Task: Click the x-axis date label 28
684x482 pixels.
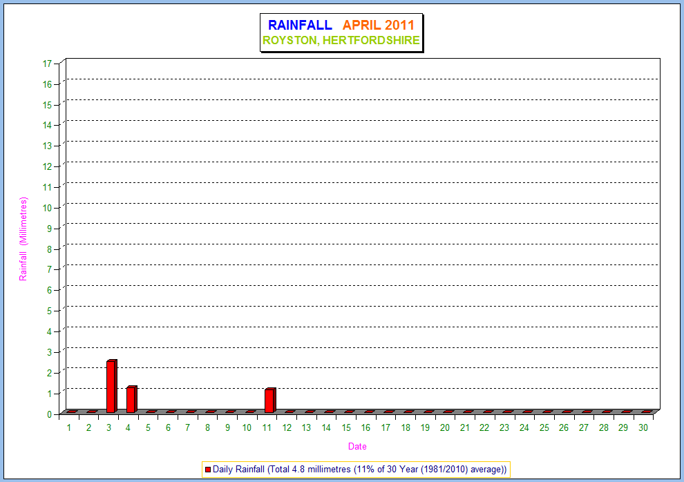Action: pyautogui.click(x=603, y=427)
